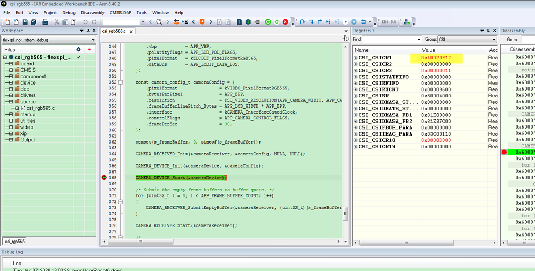The width and height of the screenshot is (535, 271).
Task: Open Find with magnifier icon
Action: point(159,22)
